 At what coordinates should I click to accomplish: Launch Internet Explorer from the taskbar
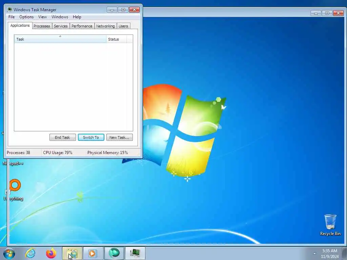(30, 253)
